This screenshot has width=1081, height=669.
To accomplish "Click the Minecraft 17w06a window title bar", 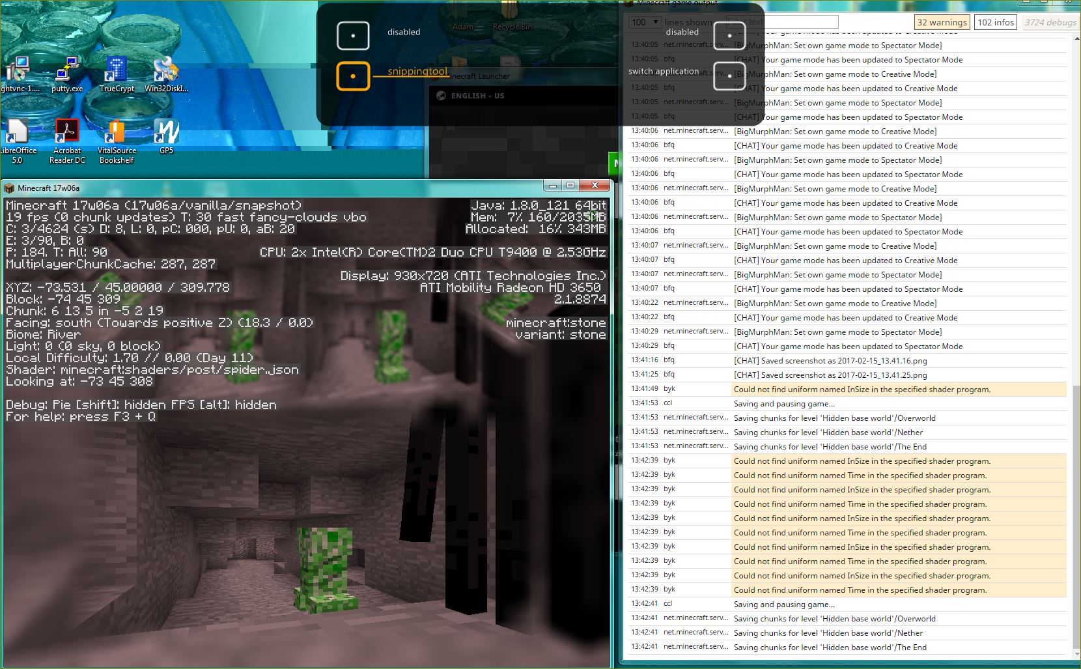I will click(x=260, y=188).
